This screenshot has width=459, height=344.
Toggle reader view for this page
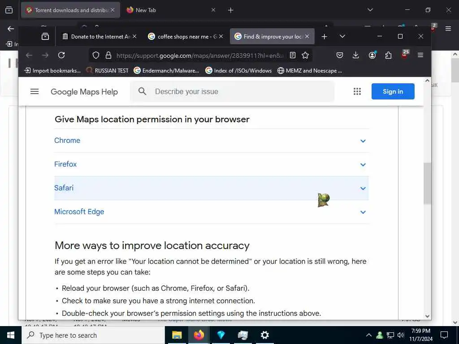click(292, 55)
